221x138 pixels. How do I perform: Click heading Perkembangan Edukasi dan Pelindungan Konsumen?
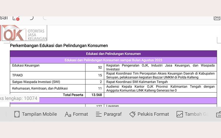[59, 46]
